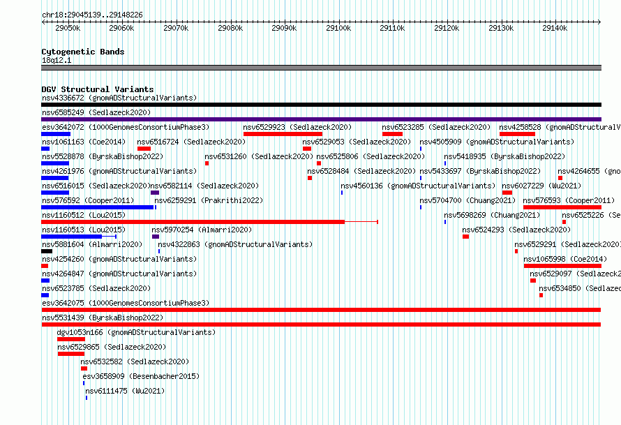621x425 pixels.
Task: Select nsv5704700 (Chuang2021) label
Action: 467,200
